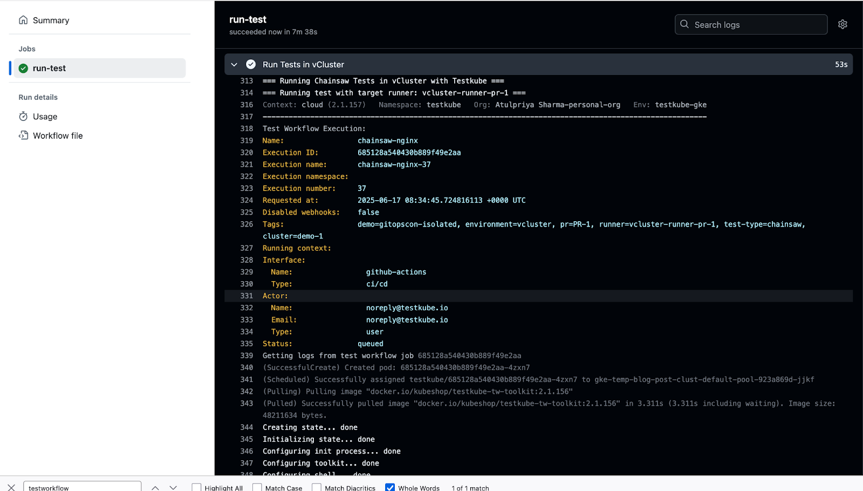This screenshot has width=863, height=491.
Task: Open the Workflow file link
Action: pos(58,135)
